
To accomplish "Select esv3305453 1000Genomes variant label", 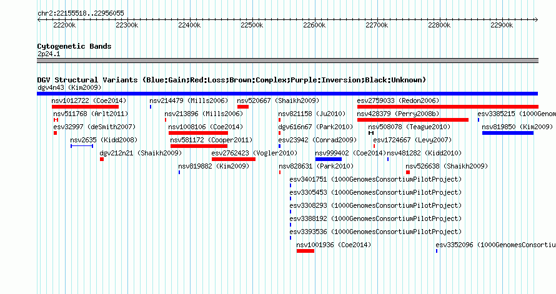I will 375,192.
